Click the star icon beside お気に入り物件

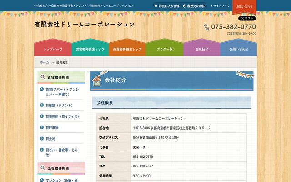(x=156, y=6)
